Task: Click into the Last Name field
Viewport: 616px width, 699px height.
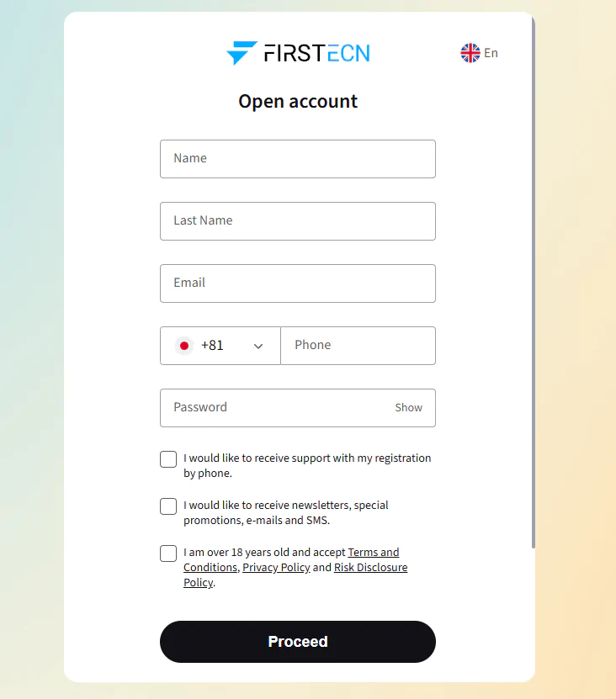Action: click(x=298, y=221)
